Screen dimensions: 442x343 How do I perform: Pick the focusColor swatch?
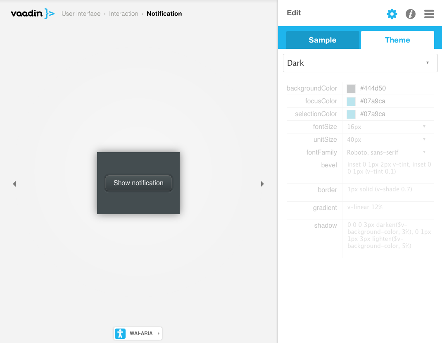tap(351, 101)
